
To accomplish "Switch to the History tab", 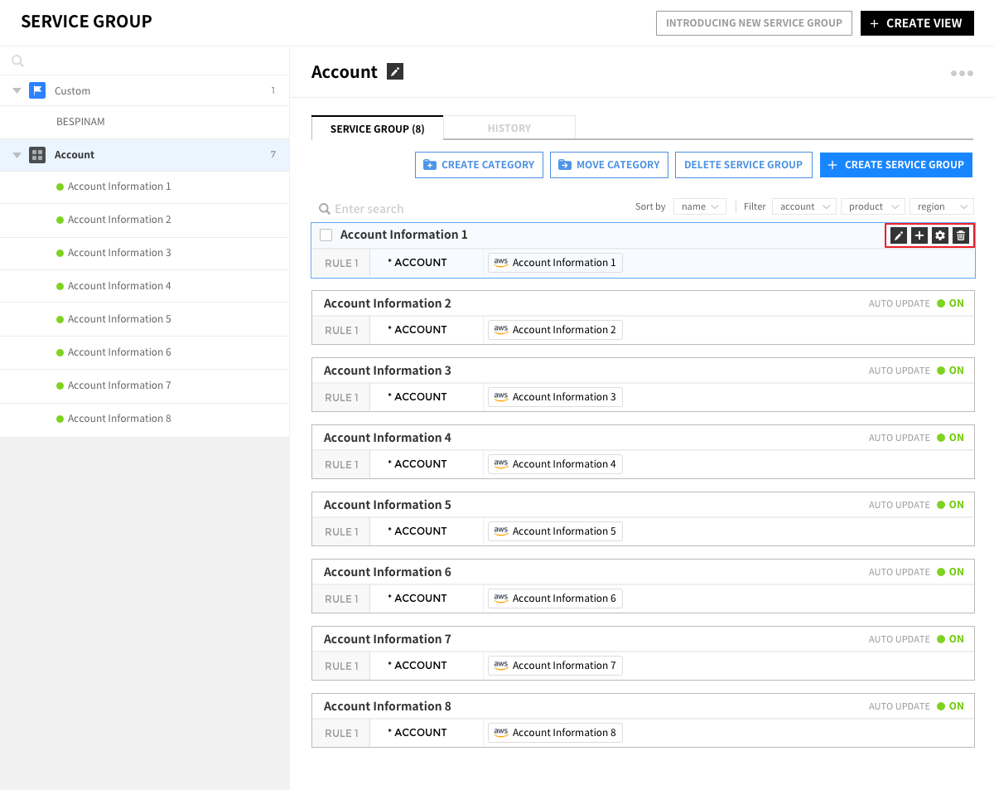I will tap(509, 128).
